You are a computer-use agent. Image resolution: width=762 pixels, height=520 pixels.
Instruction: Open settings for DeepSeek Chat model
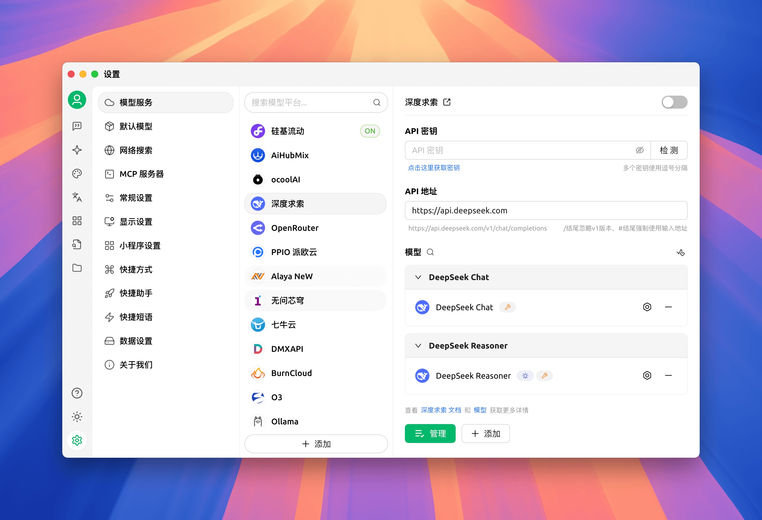[x=647, y=307]
